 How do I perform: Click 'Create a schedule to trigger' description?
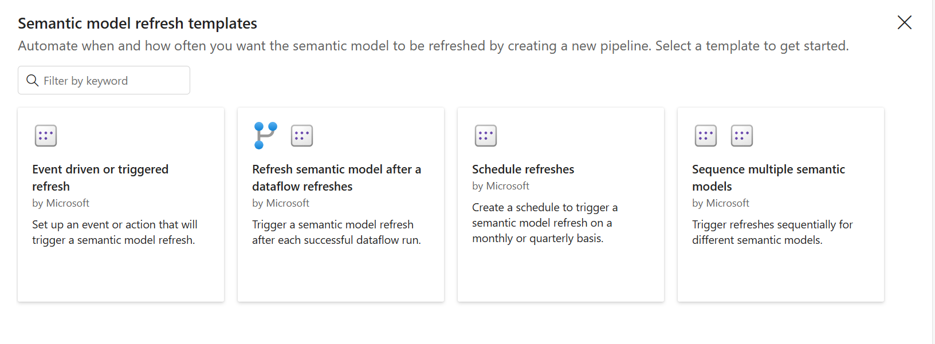pyautogui.click(x=544, y=223)
